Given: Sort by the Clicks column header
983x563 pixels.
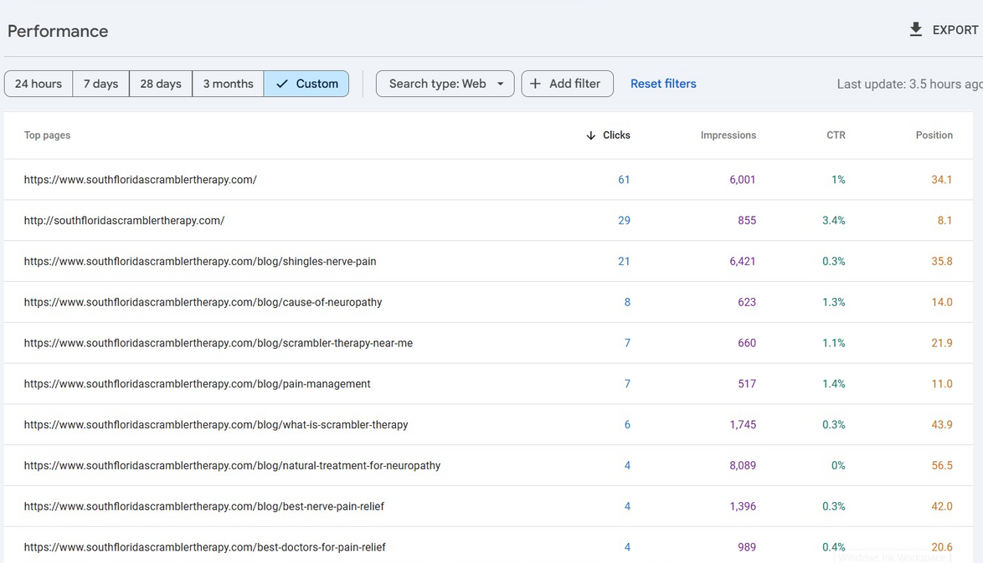Looking at the screenshot, I should coord(616,136).
